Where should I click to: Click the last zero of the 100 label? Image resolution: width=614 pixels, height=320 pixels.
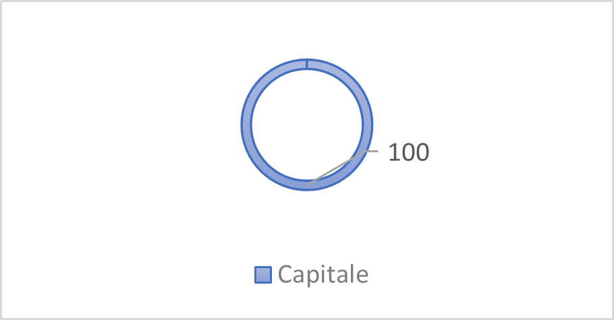point(422,152)
